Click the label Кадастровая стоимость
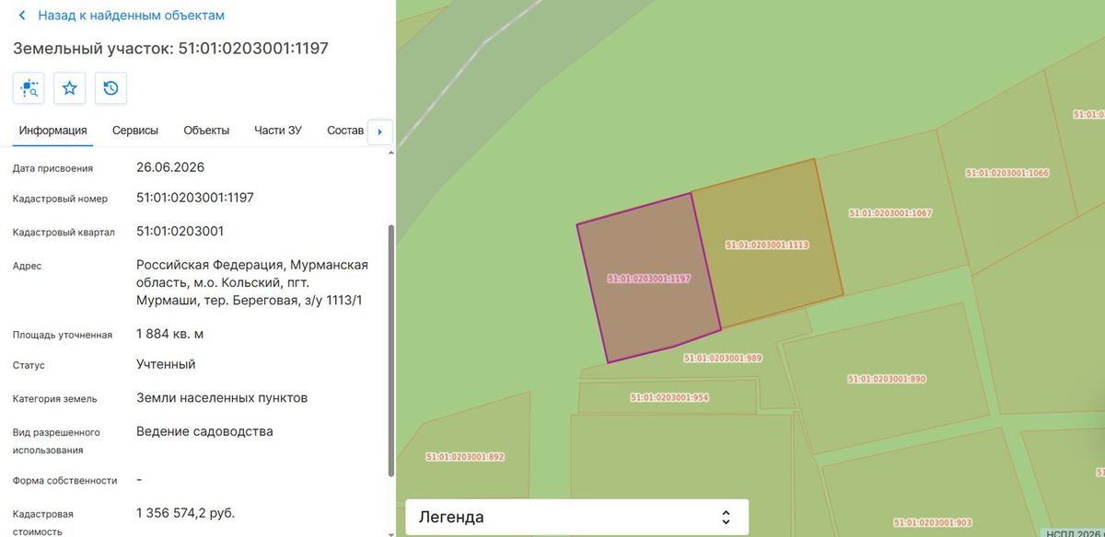1105x537 pixels. [x=42, y=521]
